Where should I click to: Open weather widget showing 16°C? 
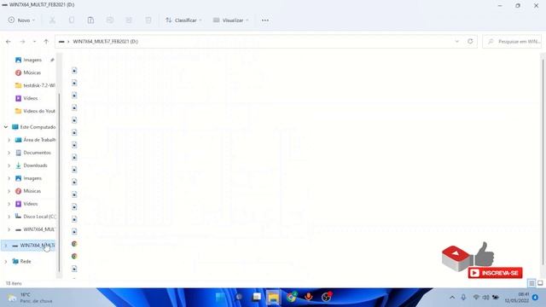31,298
